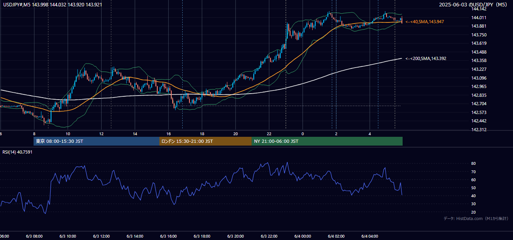This screenshot has width=513, height=240.
Task: Click price axis value 143.881
Action: pos(478,26)
